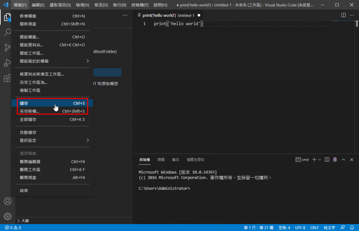
Task: Switch to the 終端機 panel tab
Action: [145, 160]
